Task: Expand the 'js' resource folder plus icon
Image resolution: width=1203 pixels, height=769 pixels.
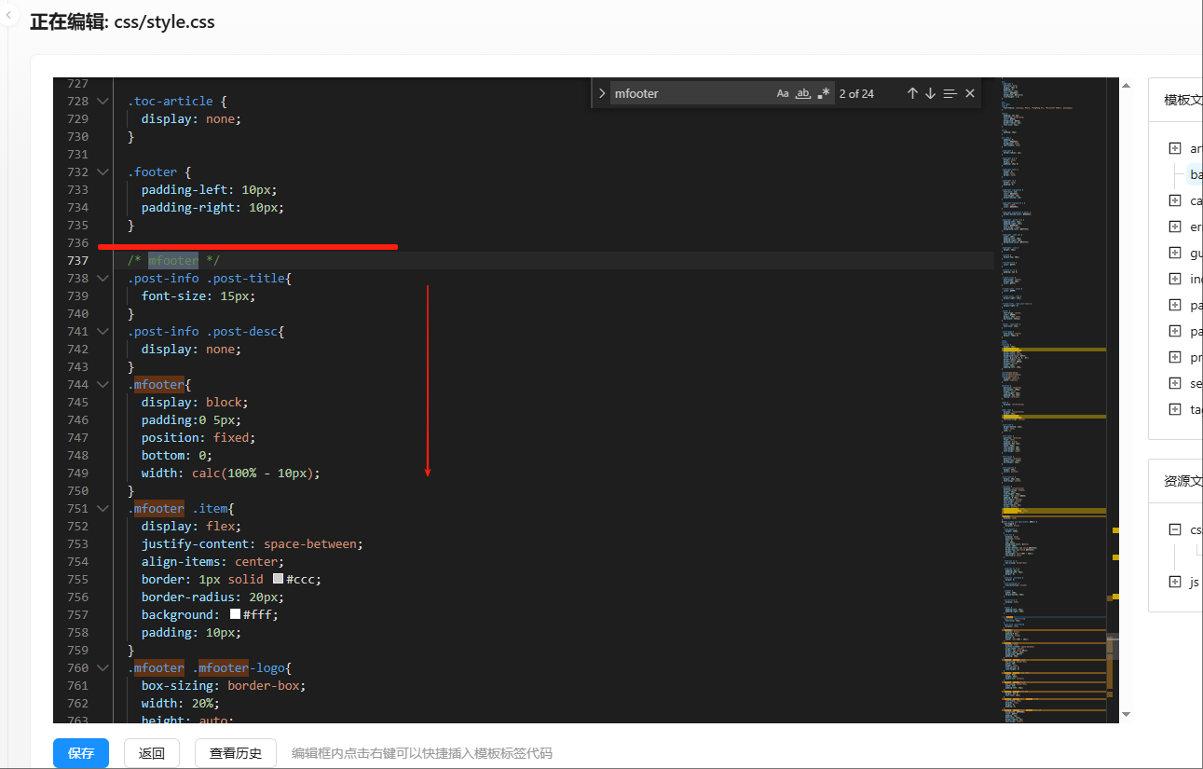Action: pyautogui.click(x=1174, y=582)
